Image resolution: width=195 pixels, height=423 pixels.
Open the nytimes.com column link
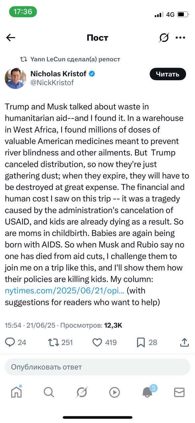click(65, 291)
